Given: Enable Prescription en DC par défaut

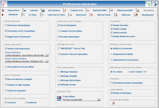Looking at the screenshot, I should tap(6, 67).
